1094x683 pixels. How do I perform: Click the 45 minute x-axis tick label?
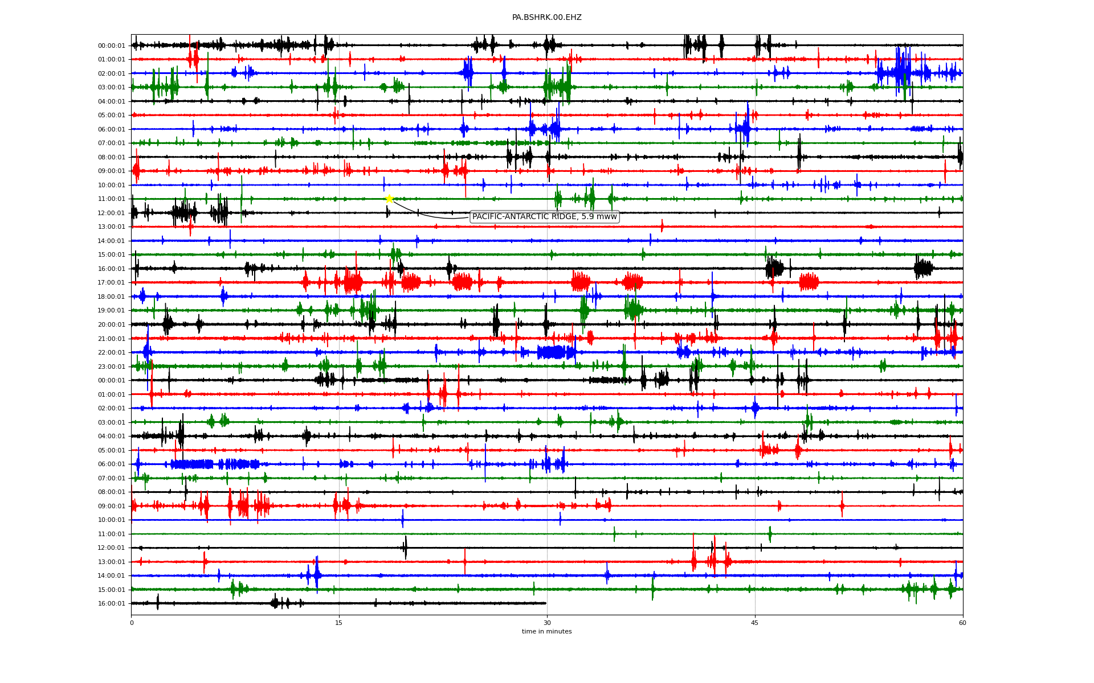tap(755, 623)
